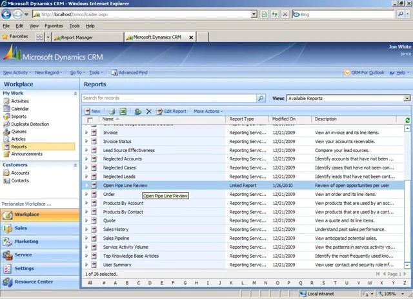Open the browser Favorites menu
The width and height of the screenshot is (413, 299).
point(54,26)
